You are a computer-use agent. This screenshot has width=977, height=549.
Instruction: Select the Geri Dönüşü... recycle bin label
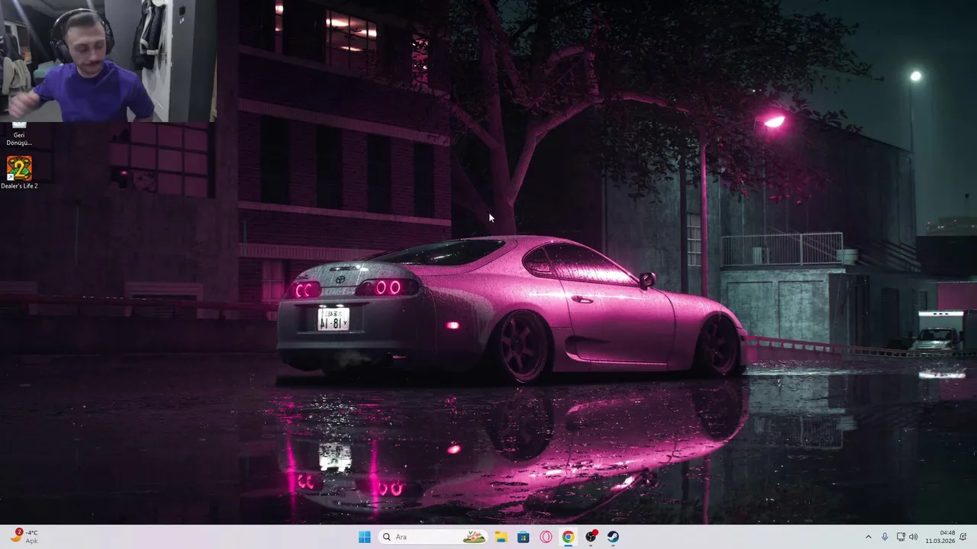pyautogui.click(x=19, y=139)
